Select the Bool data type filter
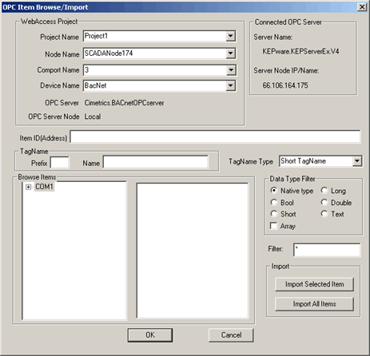The width and height of the screenshot is (370, 356). pos(274,203)
